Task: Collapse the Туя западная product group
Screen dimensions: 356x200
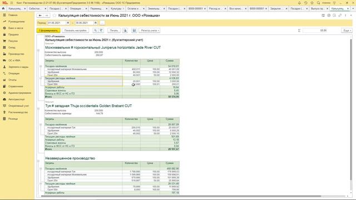Action: coord(38,109)
